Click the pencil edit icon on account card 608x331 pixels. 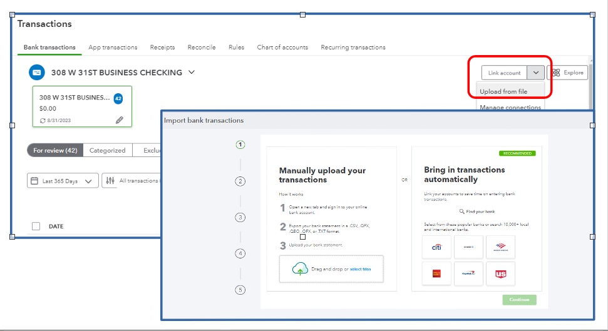coord(120,120)
